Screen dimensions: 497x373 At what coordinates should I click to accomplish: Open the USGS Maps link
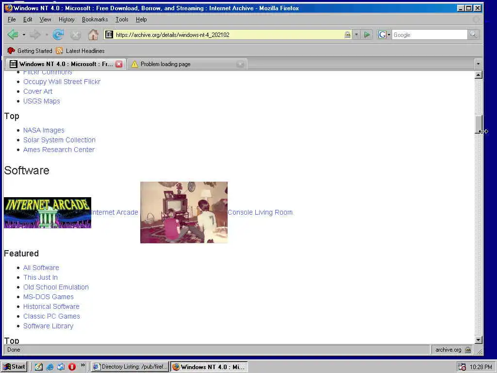[x=42, y=101]
